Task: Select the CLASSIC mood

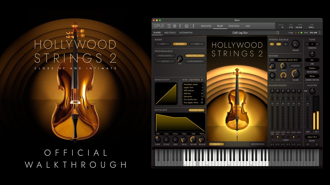Action: pos(180,44)
